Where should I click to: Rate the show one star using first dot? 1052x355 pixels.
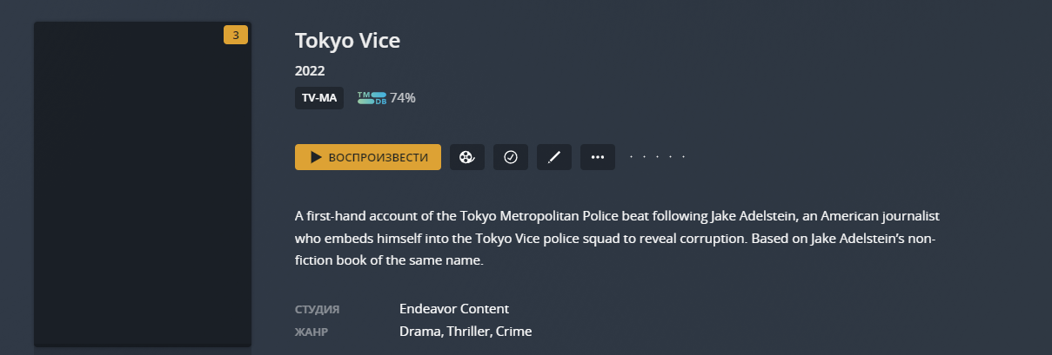click(x=632, y=157)
